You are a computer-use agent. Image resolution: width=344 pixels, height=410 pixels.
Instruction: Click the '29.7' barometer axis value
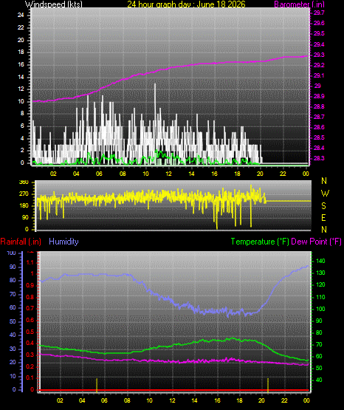coord(319,13)
